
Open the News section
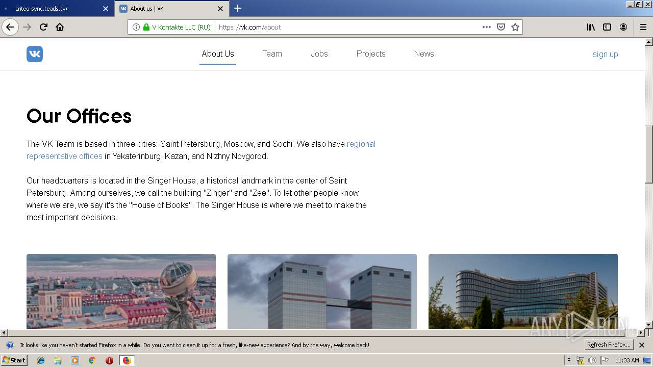pyautogui.click(x=424, y=54)
